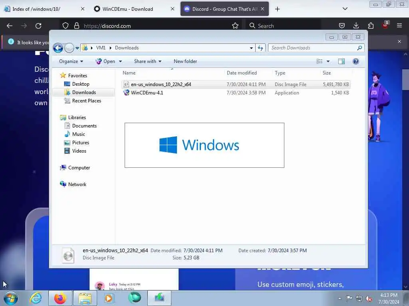Sort by Date modified column header
Screen dimensions: 409x306
[248, 73]
